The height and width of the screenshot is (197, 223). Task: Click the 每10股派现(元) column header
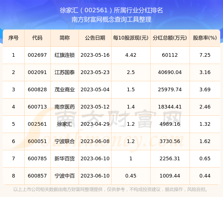click(131, 38)
